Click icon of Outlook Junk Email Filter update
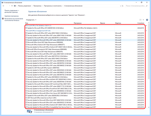 26,84
